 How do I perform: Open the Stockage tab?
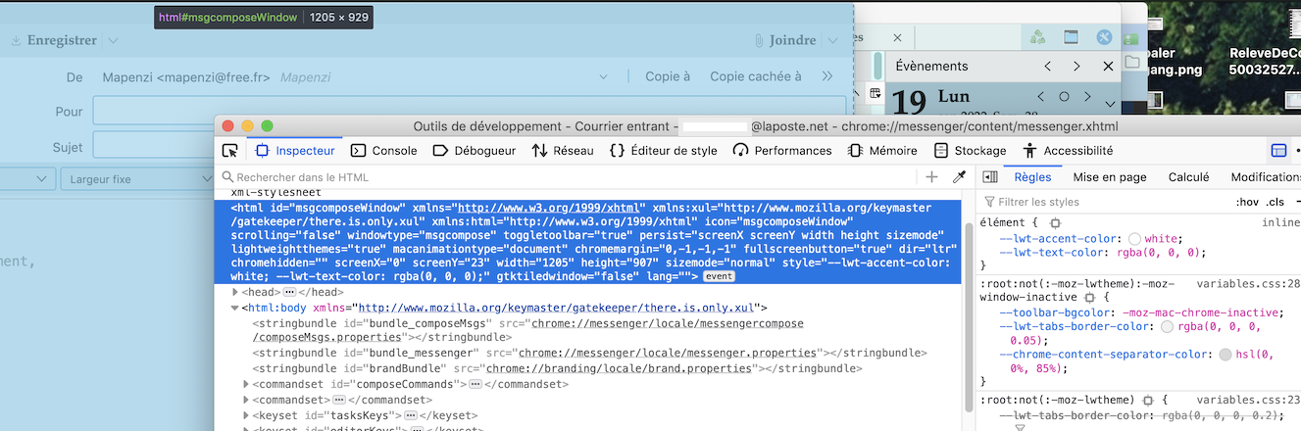pos(970,151)
